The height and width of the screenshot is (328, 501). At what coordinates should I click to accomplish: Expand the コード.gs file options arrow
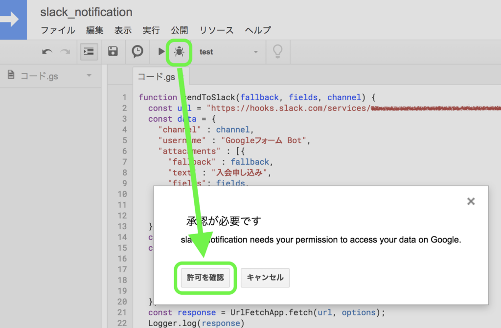click(89, 75)
